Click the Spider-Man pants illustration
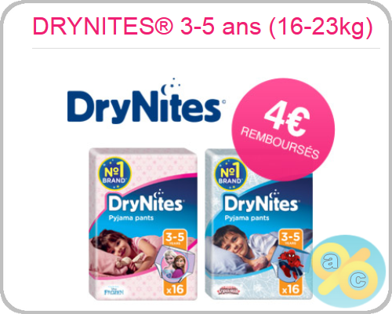 pos(289,263)
